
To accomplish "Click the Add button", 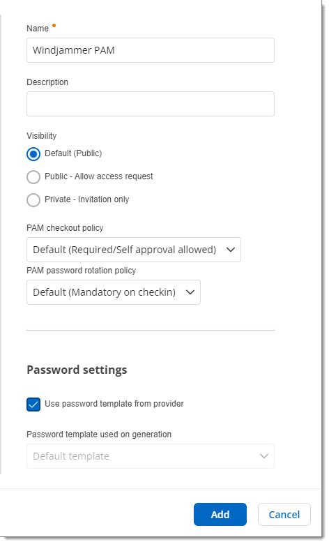I will [220, 515].
